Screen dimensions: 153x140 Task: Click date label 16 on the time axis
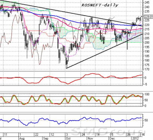point(143,135)
